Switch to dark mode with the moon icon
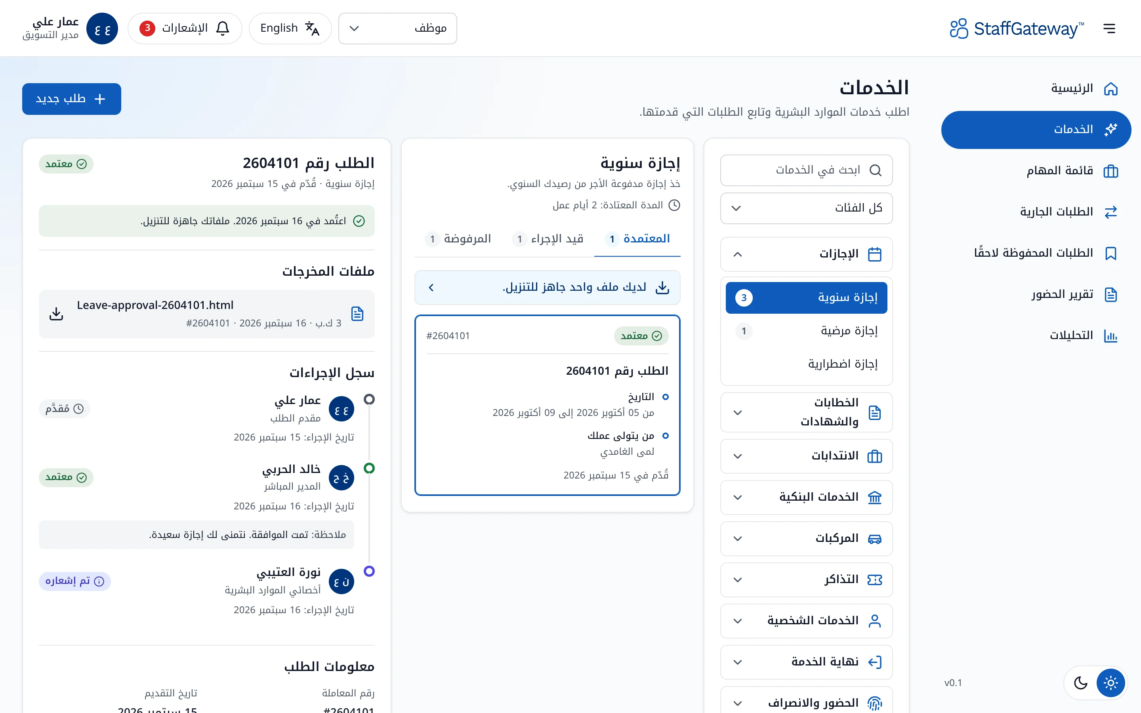The image size is (1141, 713). point(1080,683)
